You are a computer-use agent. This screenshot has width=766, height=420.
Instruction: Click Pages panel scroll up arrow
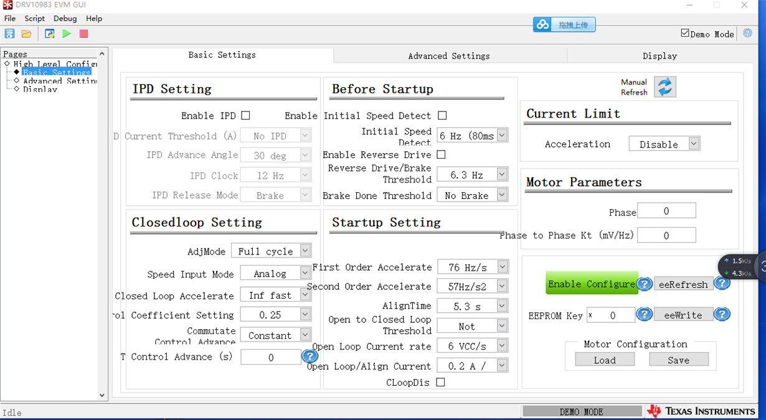click(x=102, y=54)
